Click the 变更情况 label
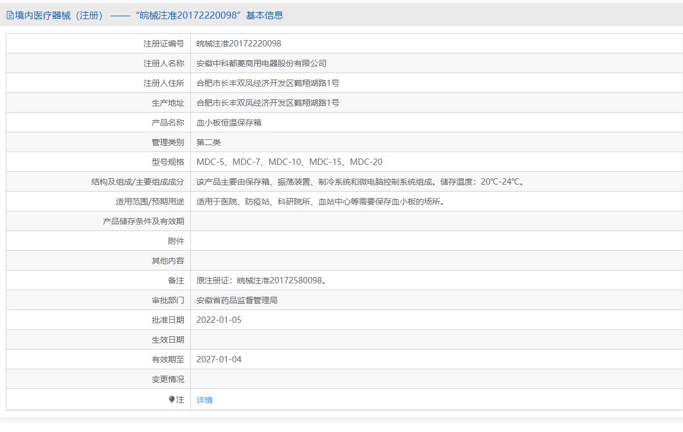Viewport: 683px width, 432px height. (168, 379)
